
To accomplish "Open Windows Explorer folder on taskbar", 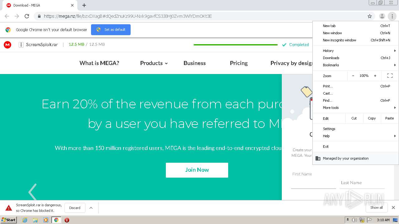I will (35, 220).
